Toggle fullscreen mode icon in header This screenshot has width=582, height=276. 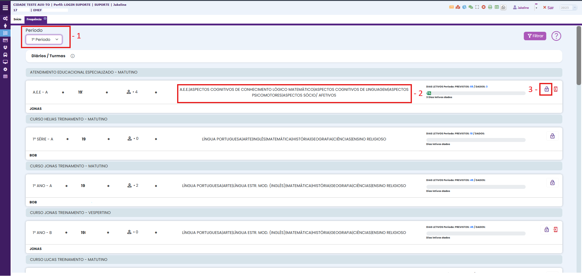click(477, 7)
